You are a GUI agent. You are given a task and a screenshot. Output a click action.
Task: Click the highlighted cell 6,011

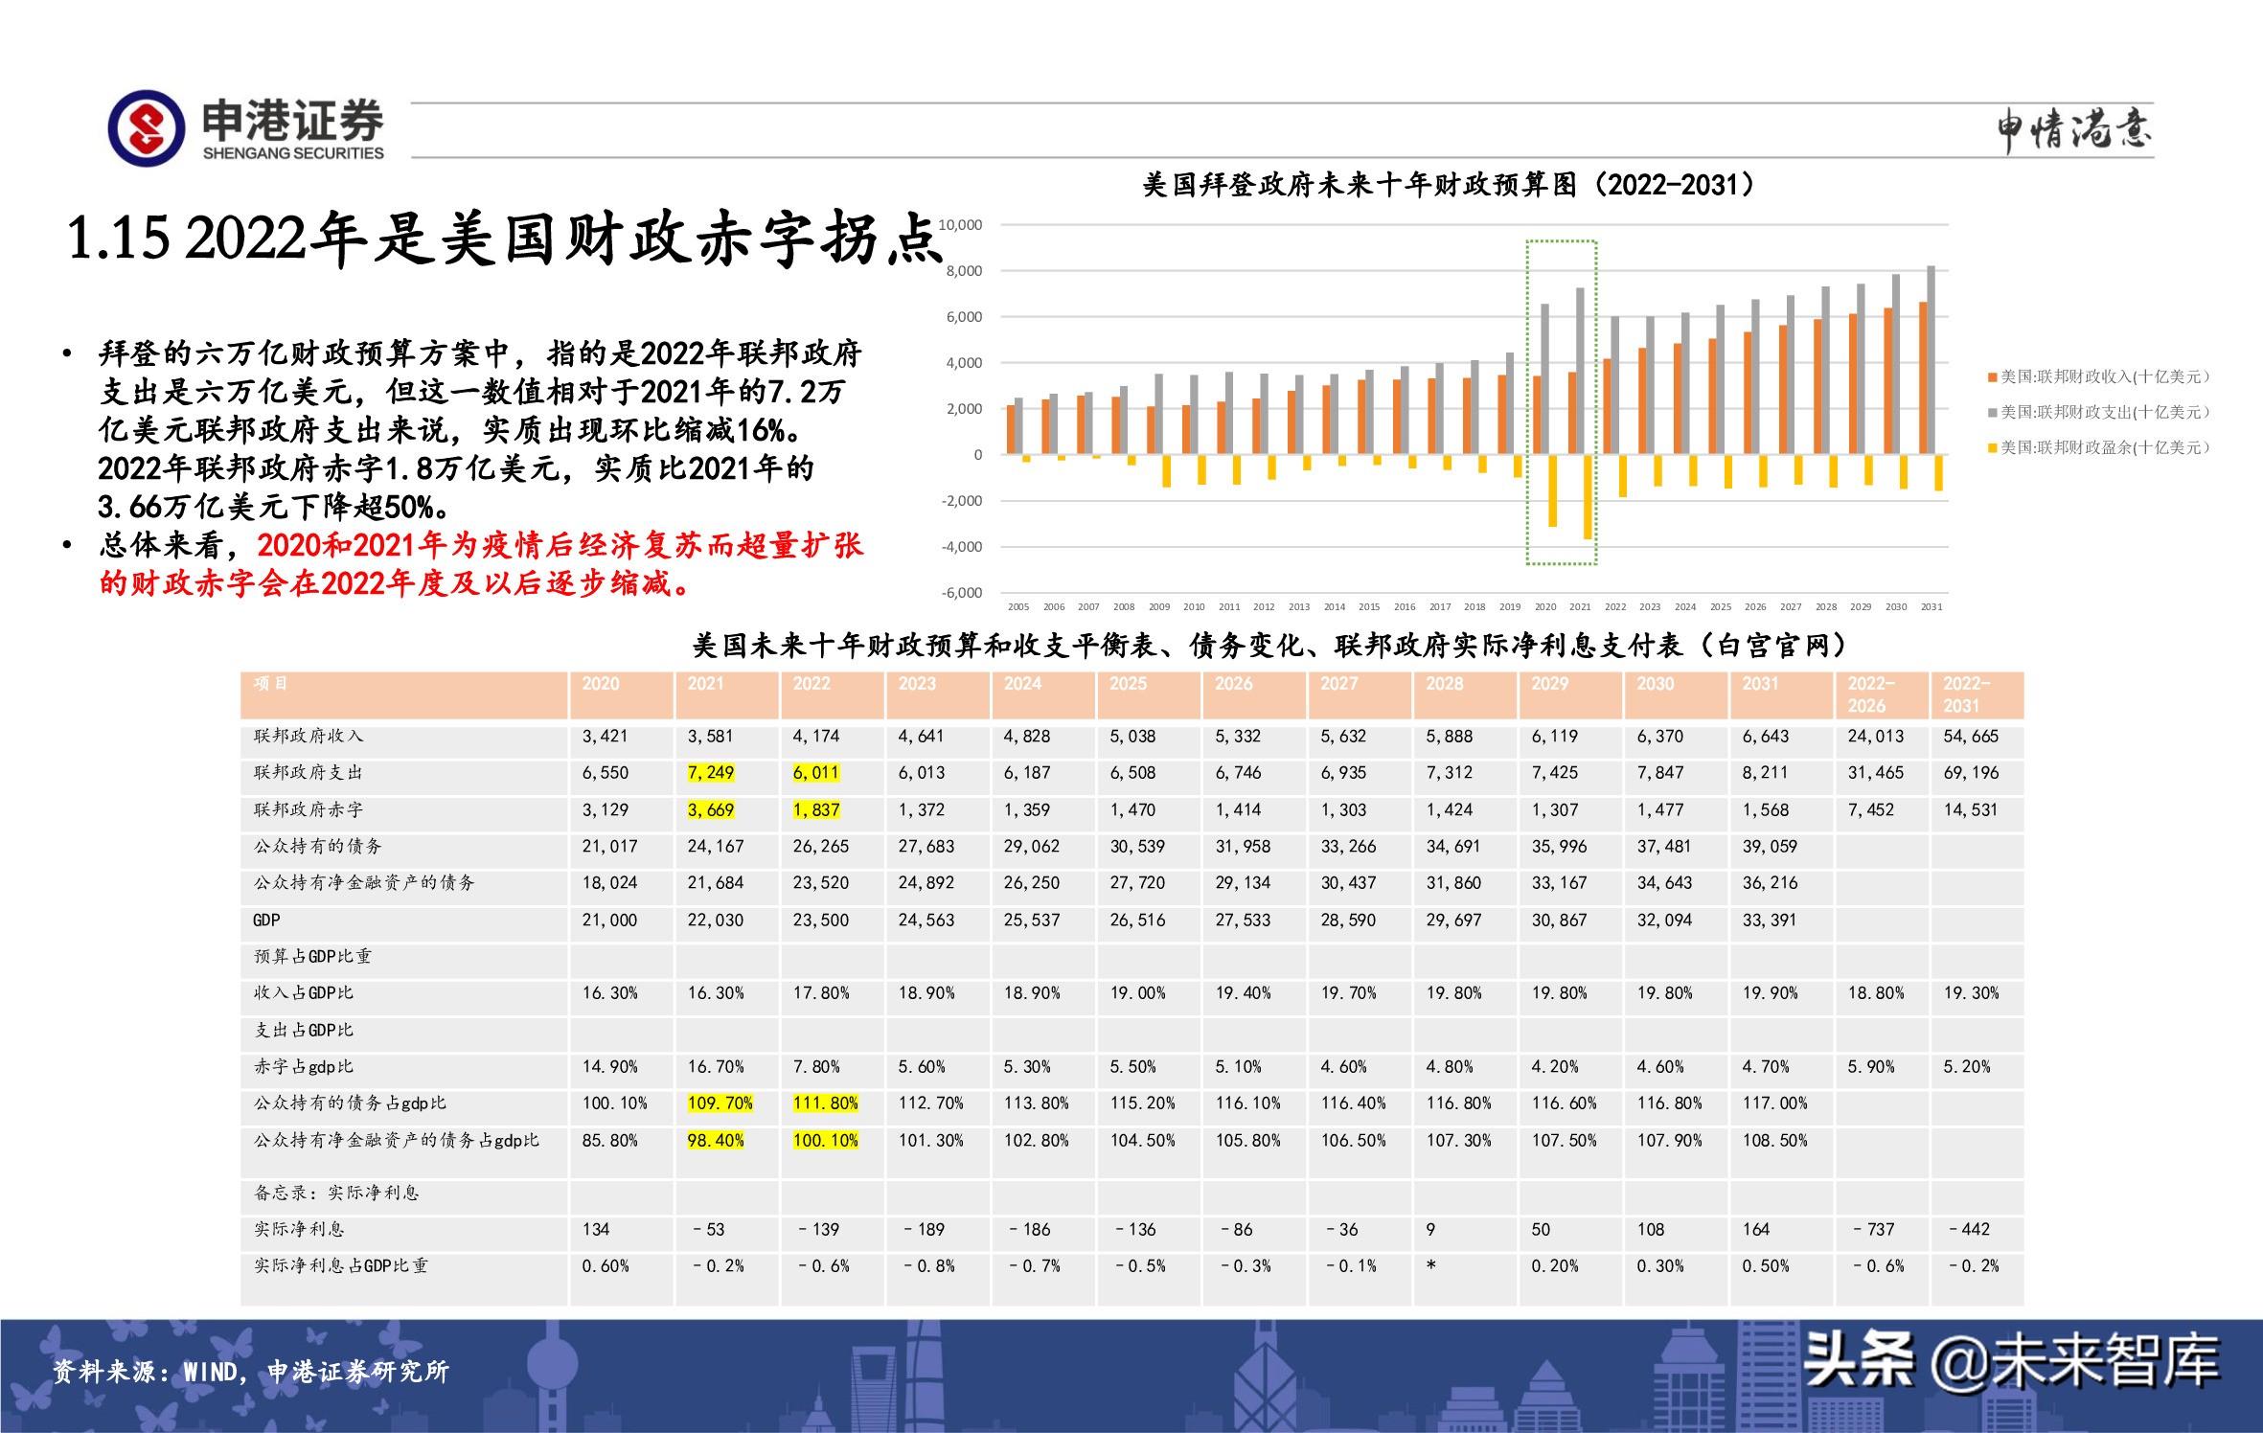[x=816, y=773]
